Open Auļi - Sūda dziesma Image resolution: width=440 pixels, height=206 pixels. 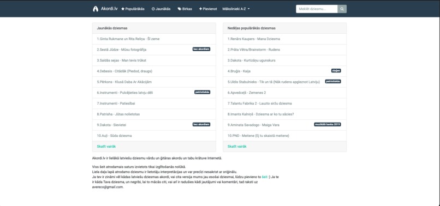(x=114, y=136)
